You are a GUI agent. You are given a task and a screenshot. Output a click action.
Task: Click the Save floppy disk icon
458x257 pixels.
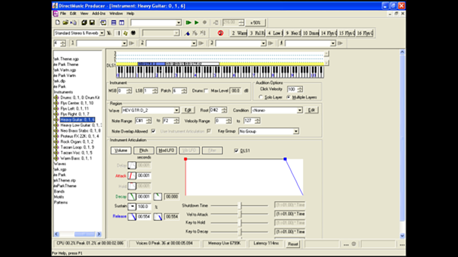[92, 22]
